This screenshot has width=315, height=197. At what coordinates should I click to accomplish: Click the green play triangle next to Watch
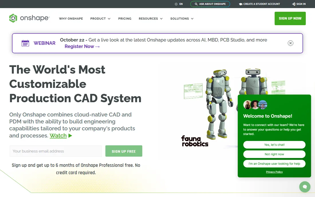[x=70, y=136]
